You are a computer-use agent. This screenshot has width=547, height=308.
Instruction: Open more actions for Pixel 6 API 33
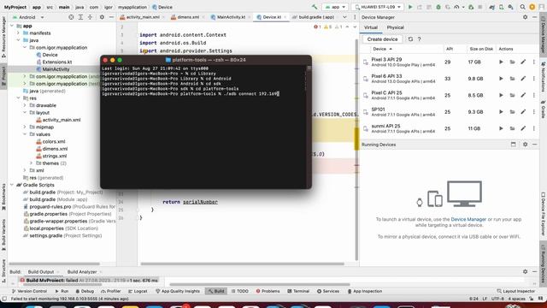(x=533, y=79)
